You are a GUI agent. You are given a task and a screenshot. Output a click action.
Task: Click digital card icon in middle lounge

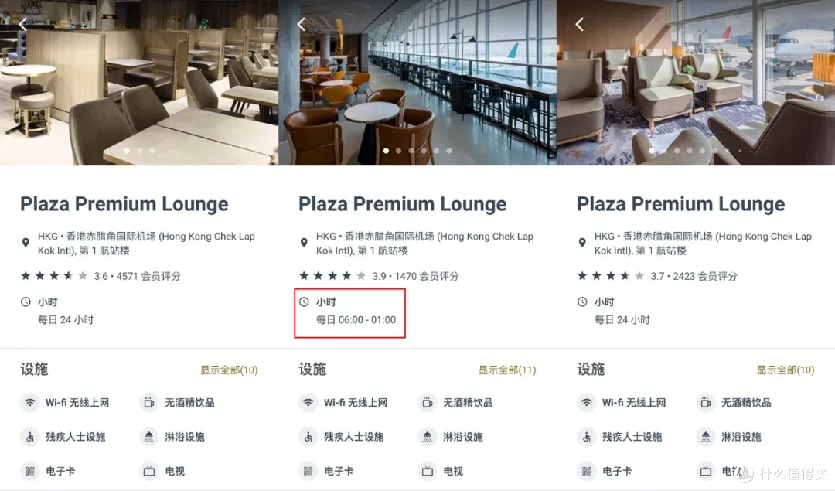tap(308, 472)
